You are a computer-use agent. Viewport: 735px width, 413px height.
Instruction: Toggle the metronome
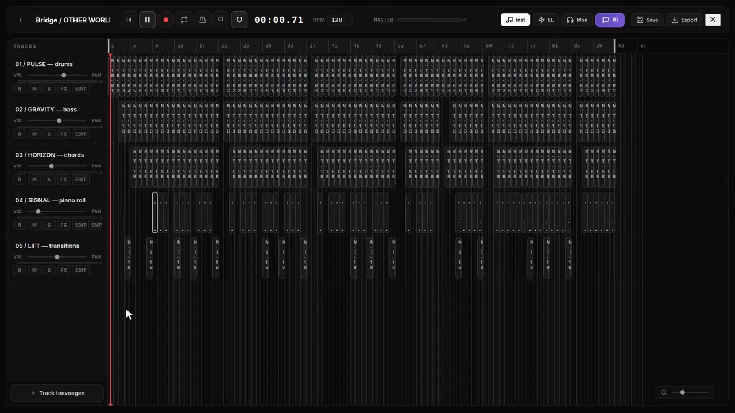202,20
